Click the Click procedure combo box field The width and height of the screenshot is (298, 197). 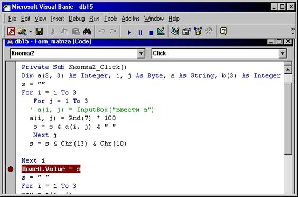coord(219,53)
